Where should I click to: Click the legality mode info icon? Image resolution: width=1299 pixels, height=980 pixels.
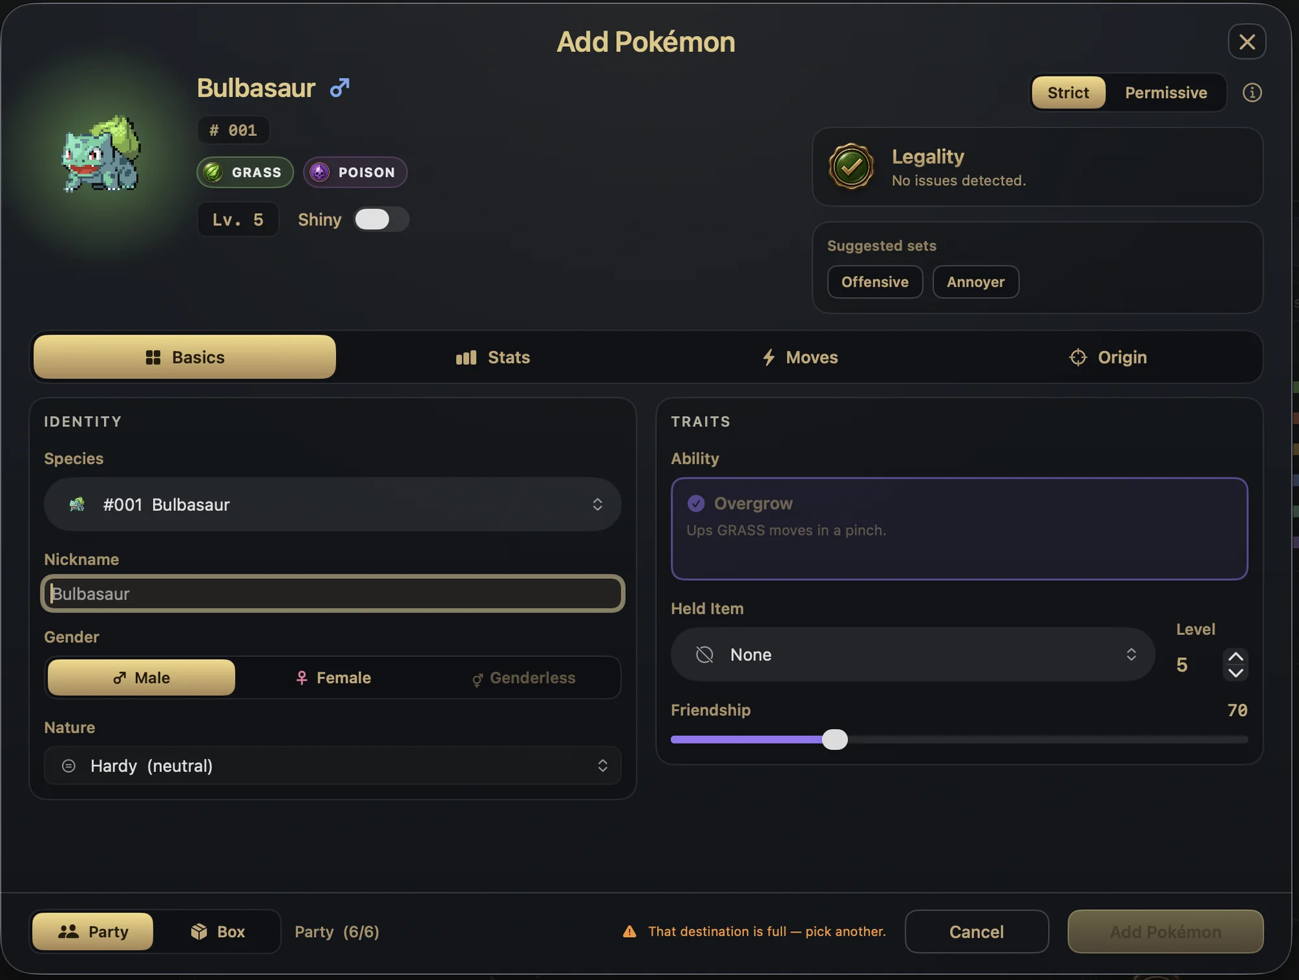(x=1252, y=92)
